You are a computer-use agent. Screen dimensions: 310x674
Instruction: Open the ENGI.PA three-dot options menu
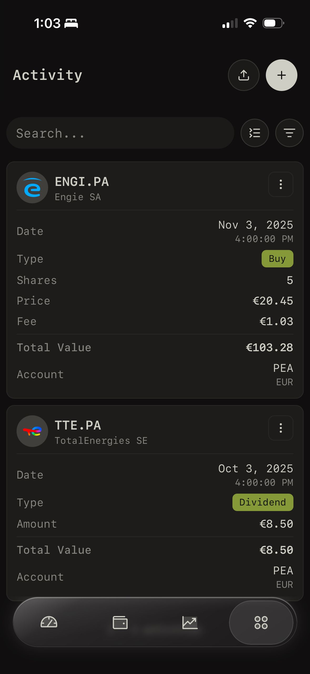[x=281, y=184]
